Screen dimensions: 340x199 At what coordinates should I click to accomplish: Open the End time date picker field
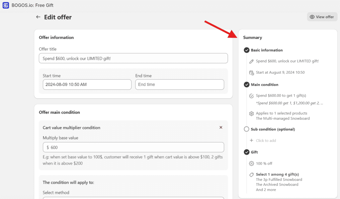coord(179,84)
